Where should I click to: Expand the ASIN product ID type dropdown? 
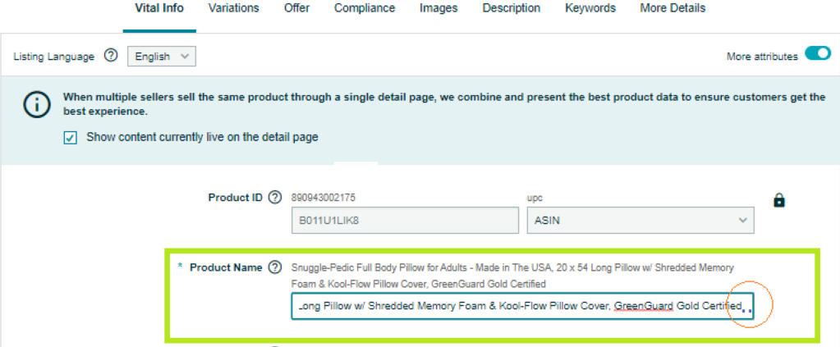pyautogui.click(x=640, y=220)
